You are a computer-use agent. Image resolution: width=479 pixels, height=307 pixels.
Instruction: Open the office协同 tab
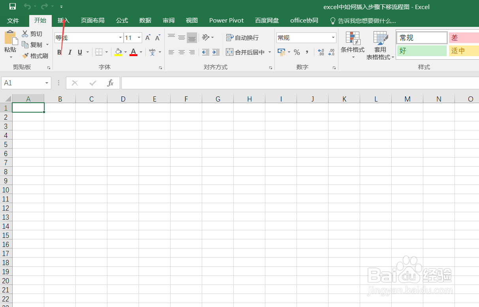pyautogui.click(x=304, y=21)
